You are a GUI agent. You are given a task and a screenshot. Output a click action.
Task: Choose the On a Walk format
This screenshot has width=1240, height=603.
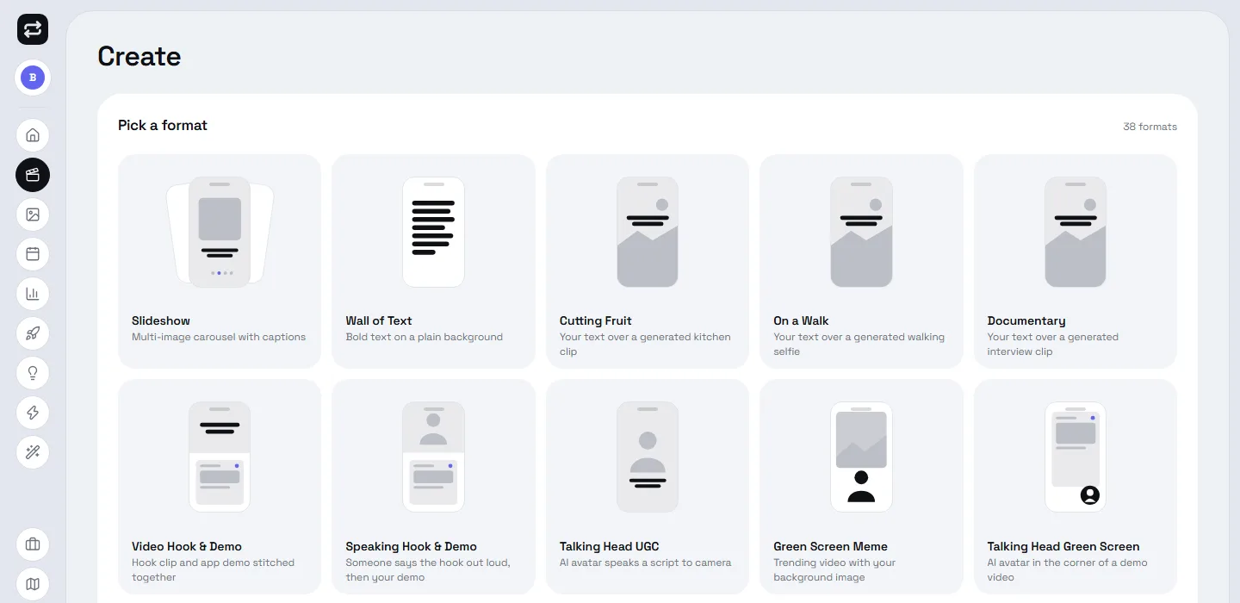pyautogui.click(x=861, y=261)
